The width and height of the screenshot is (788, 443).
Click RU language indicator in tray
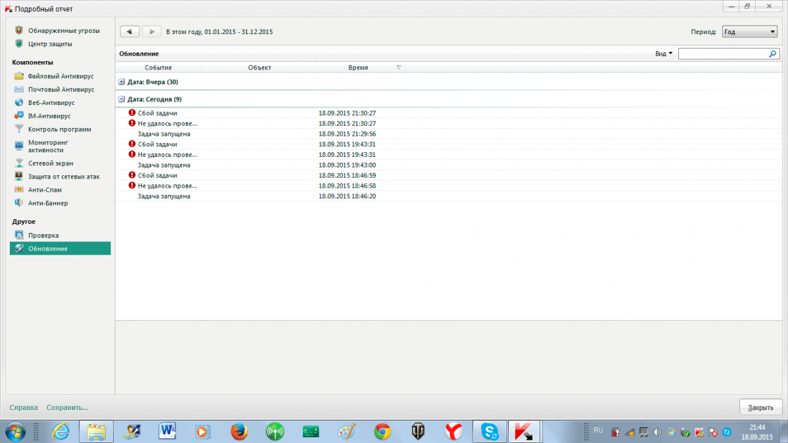pos(598,430)
